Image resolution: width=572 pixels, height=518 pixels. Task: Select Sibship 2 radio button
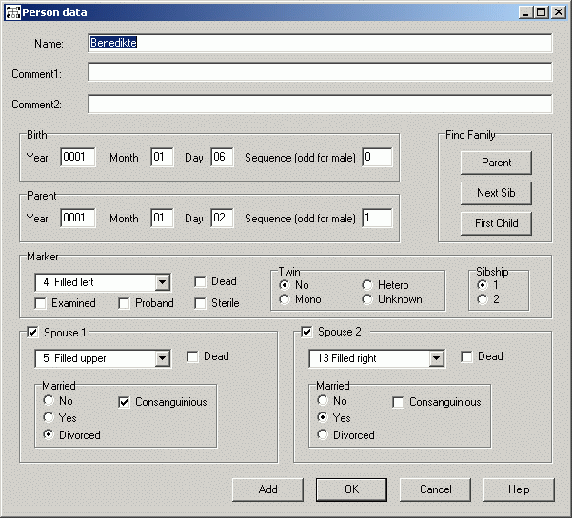coord(483,300)
